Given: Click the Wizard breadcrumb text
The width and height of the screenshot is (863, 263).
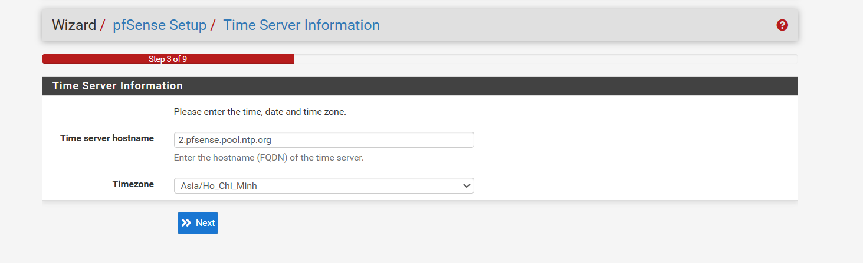Looking at the screenshot, I should pos(74,25).
